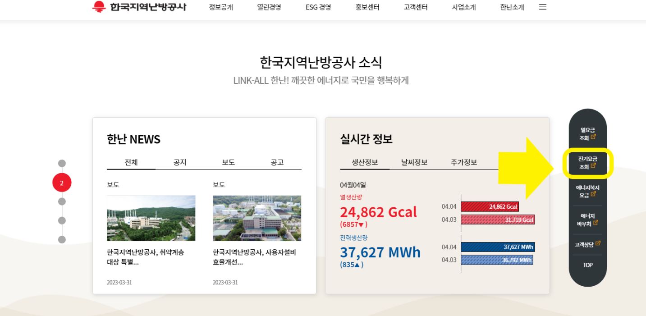The image size is (646, 316).
Task: Open the hamburger full menu icon
Action: tap(543, 7)
